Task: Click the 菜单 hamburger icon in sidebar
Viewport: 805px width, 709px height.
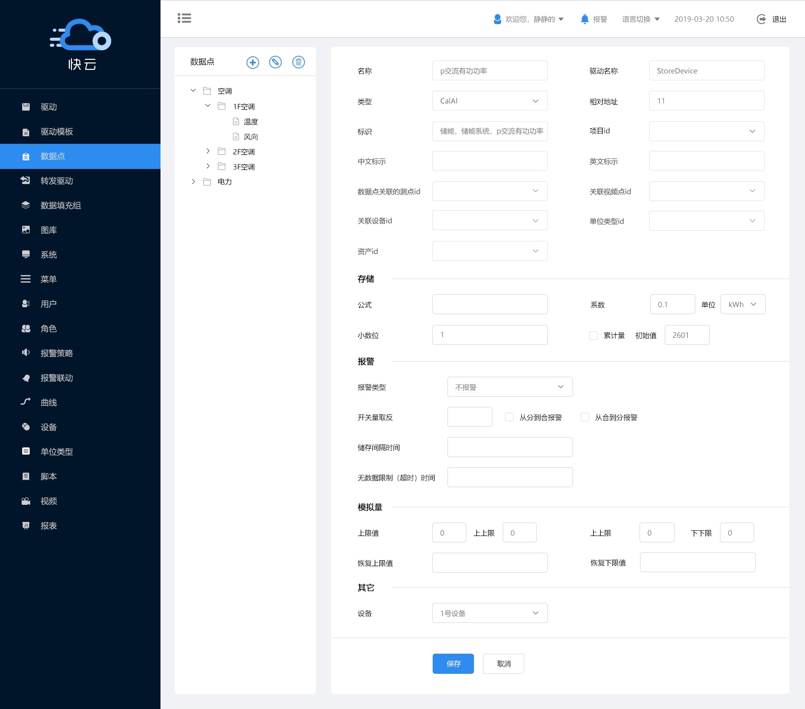Action: point(26,279)
